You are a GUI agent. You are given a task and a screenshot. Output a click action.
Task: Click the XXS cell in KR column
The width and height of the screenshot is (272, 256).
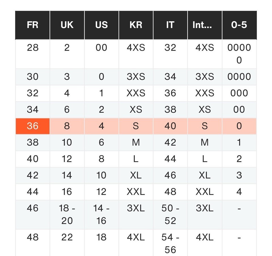136,93
